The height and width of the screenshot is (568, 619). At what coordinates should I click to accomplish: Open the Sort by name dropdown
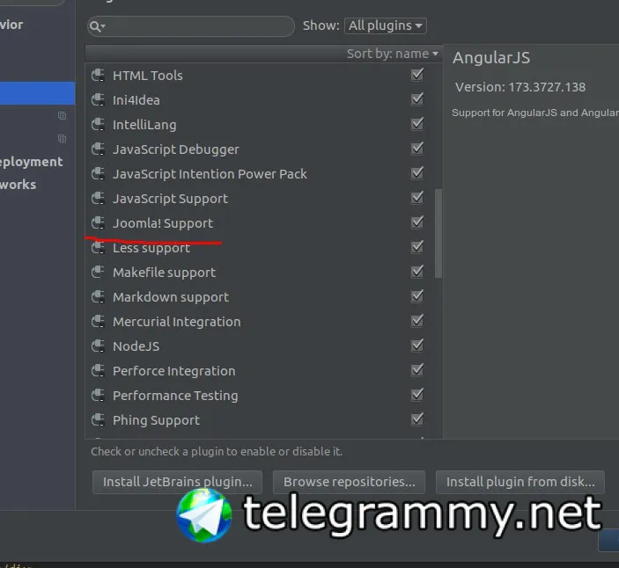click(x=393, y=54)
